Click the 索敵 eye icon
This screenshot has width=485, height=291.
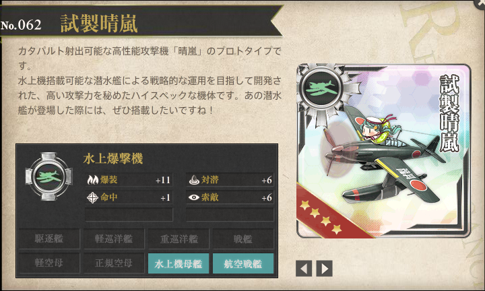(194, 197)
